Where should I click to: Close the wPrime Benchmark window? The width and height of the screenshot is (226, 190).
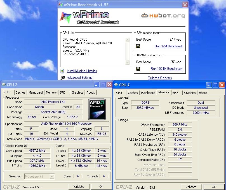[185, 5]
